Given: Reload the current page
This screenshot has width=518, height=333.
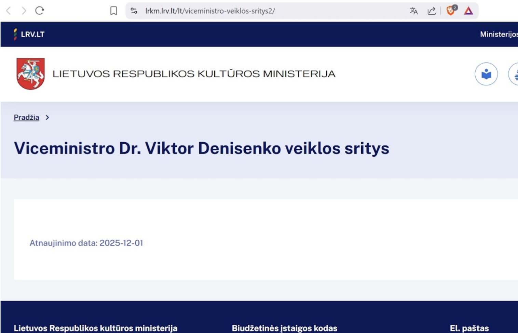Looking at the screenshot, I should tap(40, 11).
